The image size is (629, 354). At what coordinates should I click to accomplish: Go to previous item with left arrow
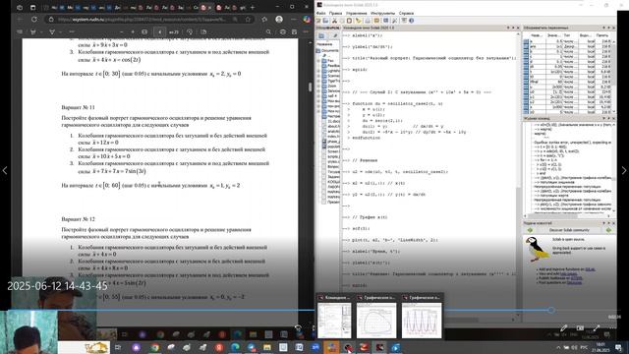(x=5, y=170)
